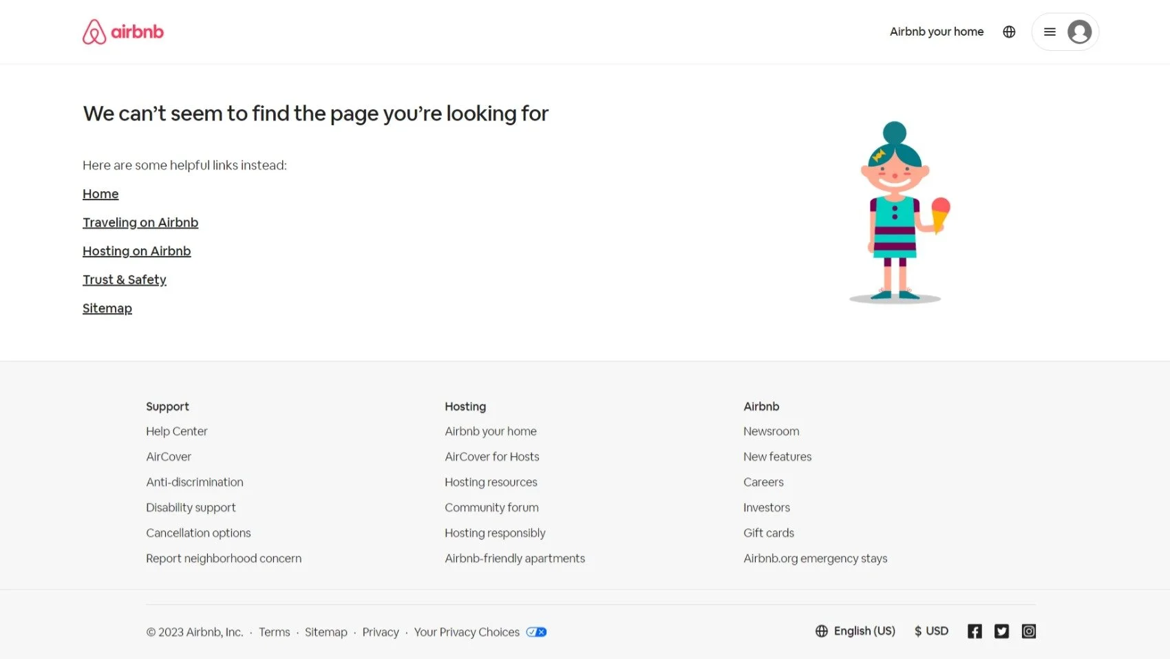
Task: Go to the Home link
Action: (x=100, y=194)
